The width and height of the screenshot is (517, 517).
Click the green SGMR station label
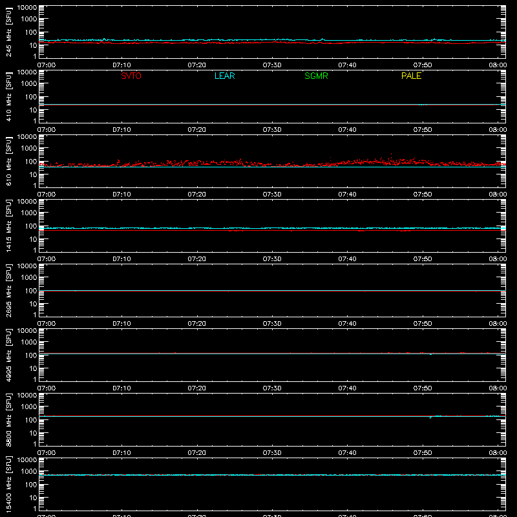click(316, 76)
